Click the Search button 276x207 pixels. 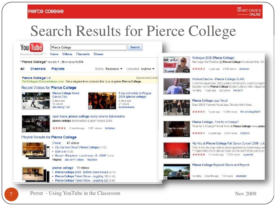135,47
